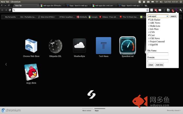
Task: Bookmark this page with the star icon
Action: 148,10
